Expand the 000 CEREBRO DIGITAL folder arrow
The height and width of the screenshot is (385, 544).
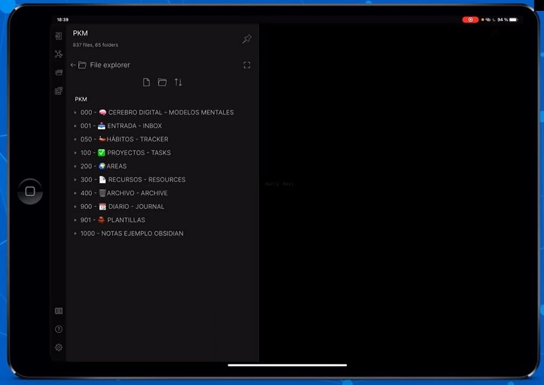point(75,112)
